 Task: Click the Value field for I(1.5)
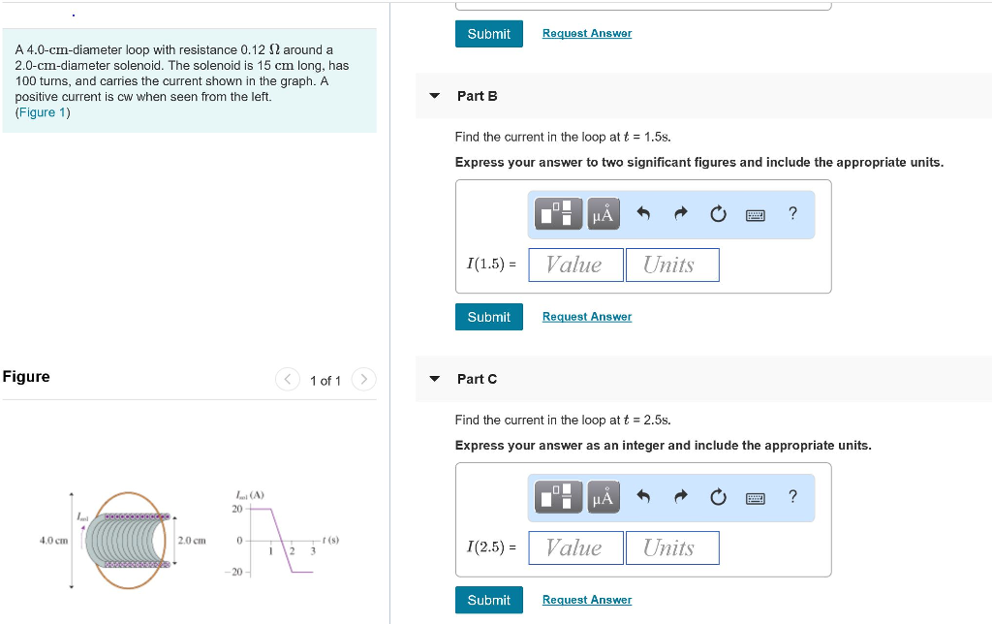pos(575,264)
